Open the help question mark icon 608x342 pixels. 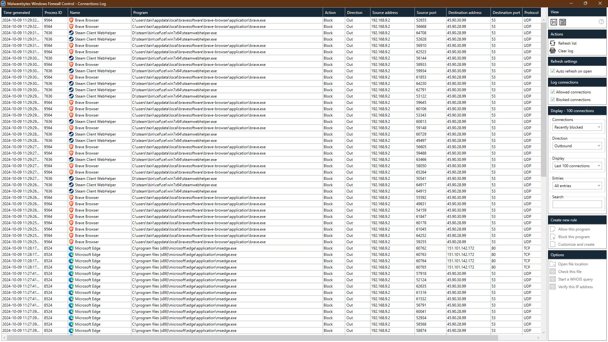pos(601,22)
